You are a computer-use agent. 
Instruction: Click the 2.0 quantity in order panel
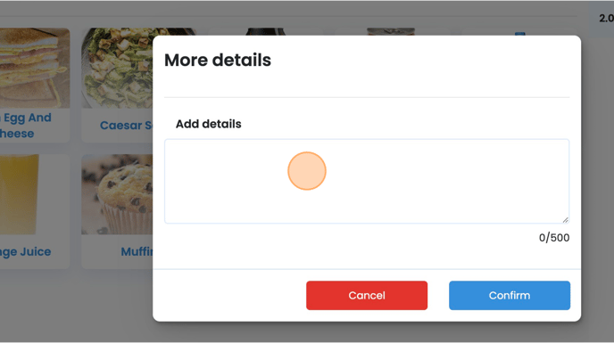coord(606,19)
